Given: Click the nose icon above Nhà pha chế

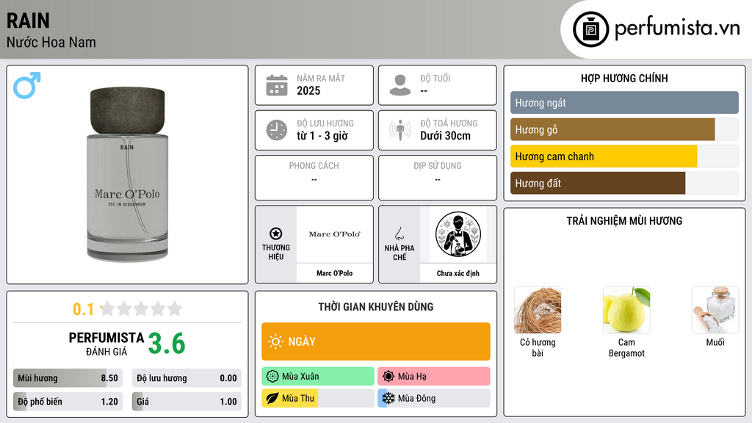Looking at the screenshot, I should coord(399,234).
